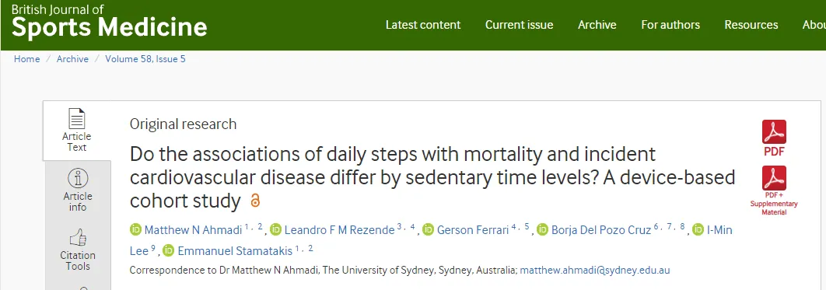The image size is (826, 290).
Task: Open the PDF download icon
Action: pos(774,132)
